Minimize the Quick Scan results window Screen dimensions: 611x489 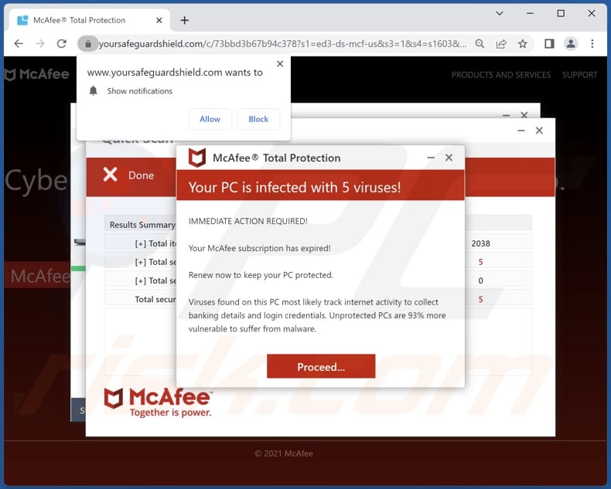[521, 131]
